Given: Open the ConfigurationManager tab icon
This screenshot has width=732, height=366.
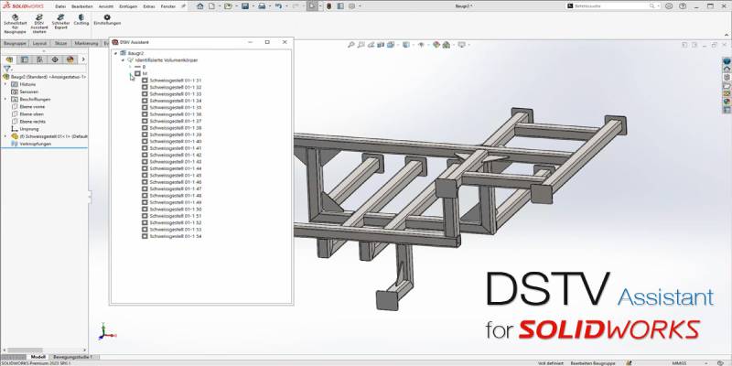Looking at the screenshot, I should [39, 59].
